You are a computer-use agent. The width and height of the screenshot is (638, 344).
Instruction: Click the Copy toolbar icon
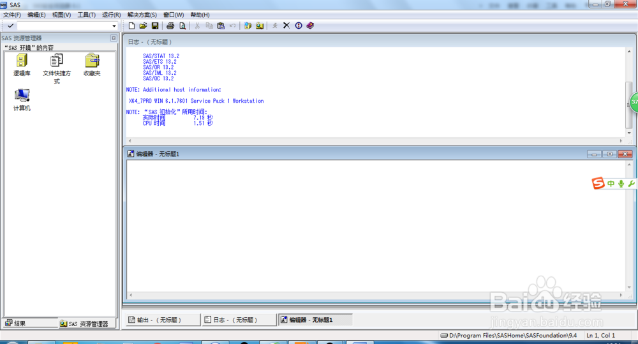pyautogui.click(x=209, y=26)
